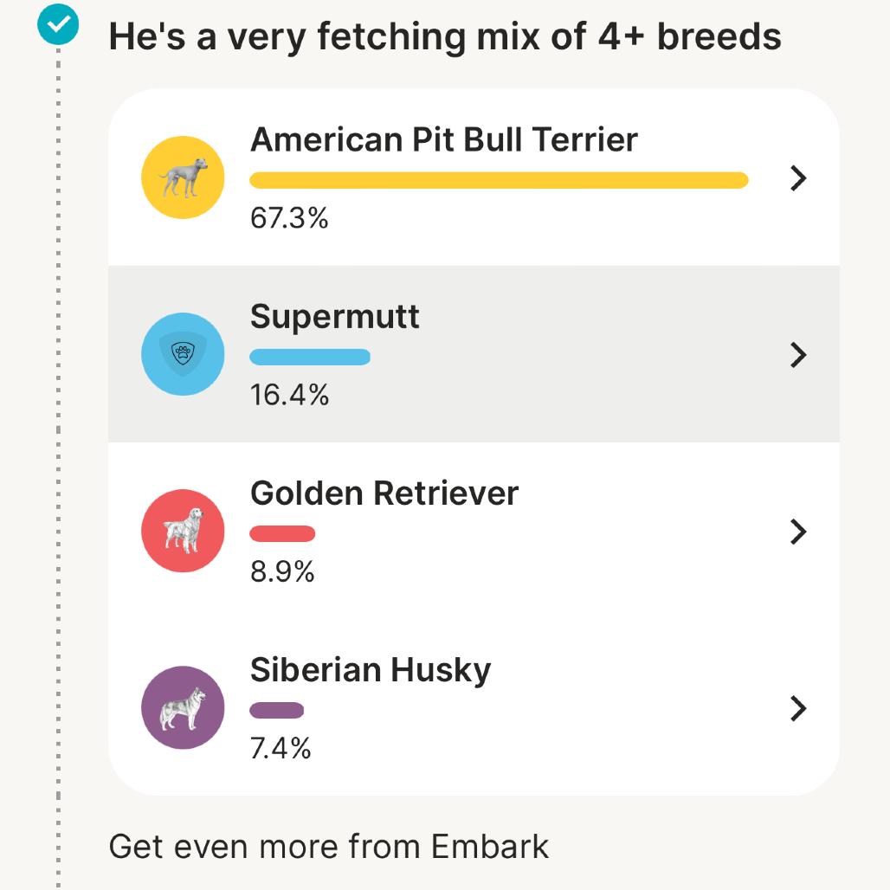Click the purple Siberian Husky percentage bar
The width and height of the screenshot is (890, 890).
(277, 711)
